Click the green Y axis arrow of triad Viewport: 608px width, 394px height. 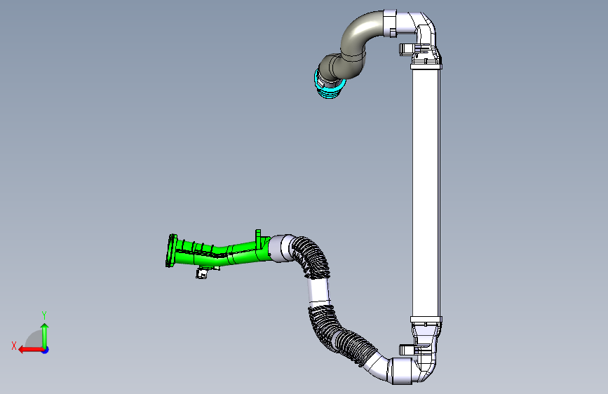(45, 335)
